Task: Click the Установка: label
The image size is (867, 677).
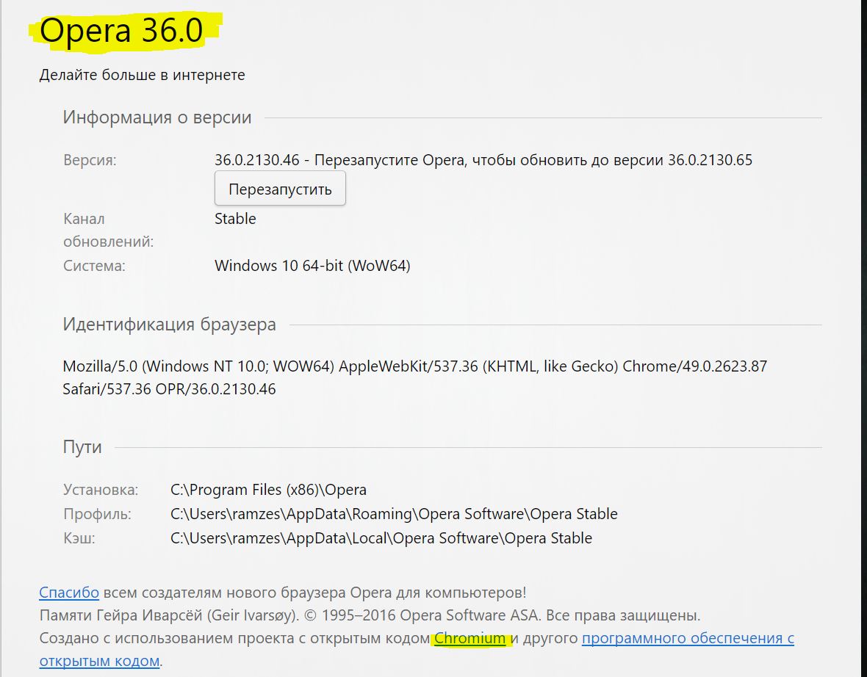Action: click(x=101, y=490)
